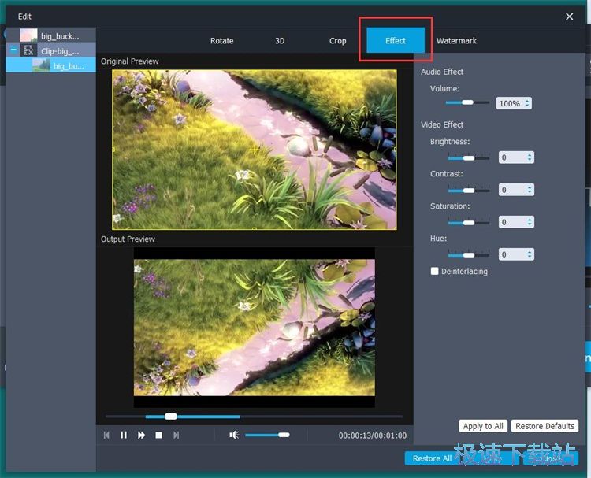The width and height of the screenshot is (591, 478).
Task: Adjust the Contrast slider
Action: (469, 191)
